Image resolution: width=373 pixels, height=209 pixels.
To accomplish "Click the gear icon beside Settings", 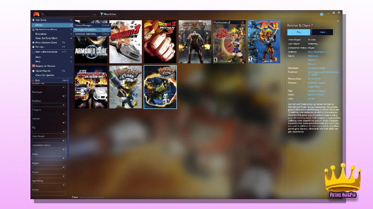I will pyautogui.click(x=33, y=47).
